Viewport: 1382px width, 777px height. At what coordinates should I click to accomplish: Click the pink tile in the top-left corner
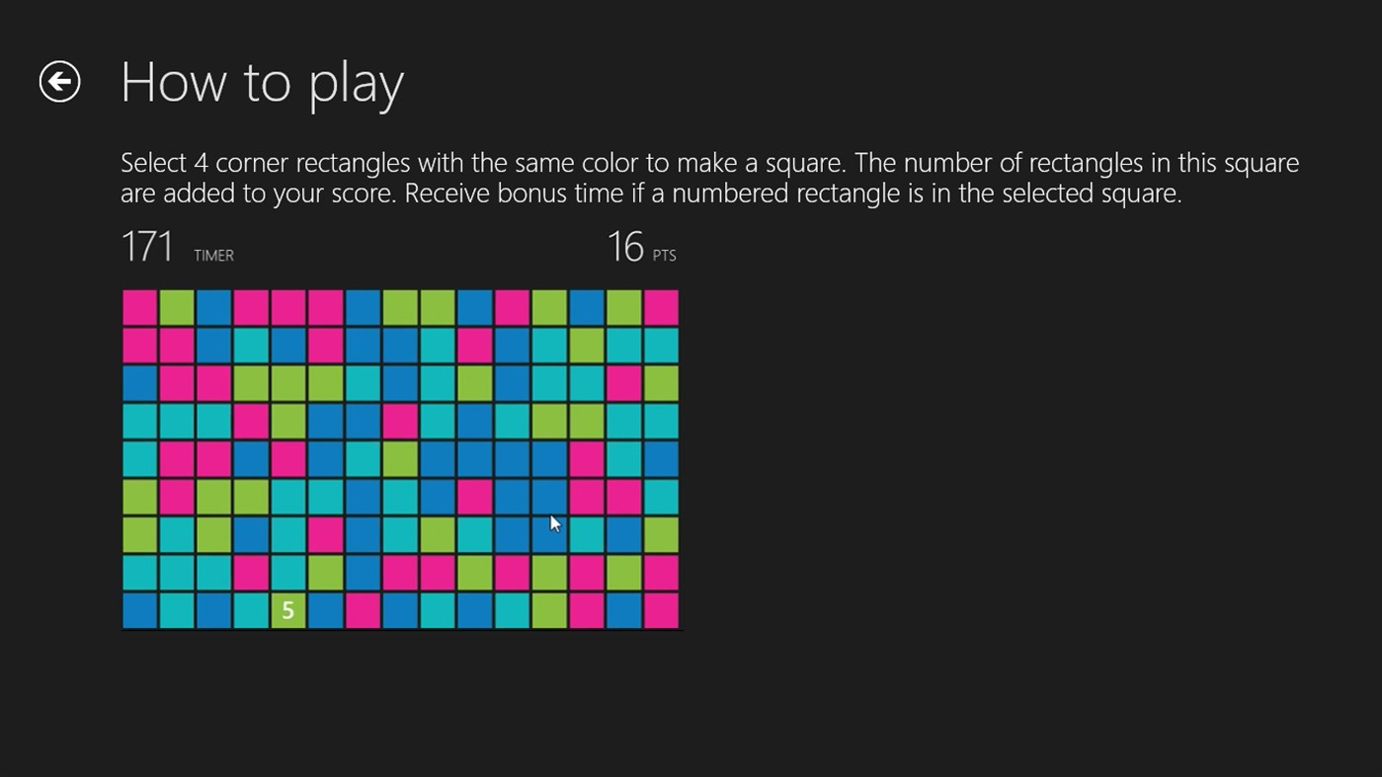point(139,307)
